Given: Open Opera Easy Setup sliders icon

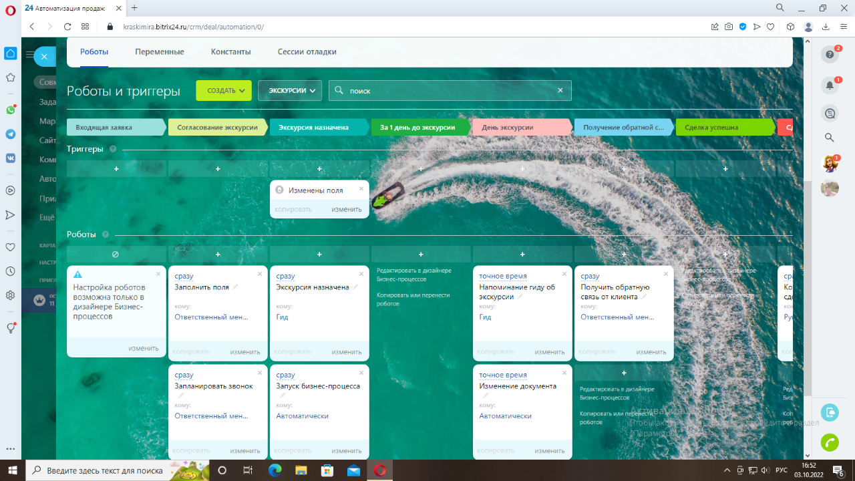Looking at the screenshot, I should pyautogui.click(x=842, y=27).
